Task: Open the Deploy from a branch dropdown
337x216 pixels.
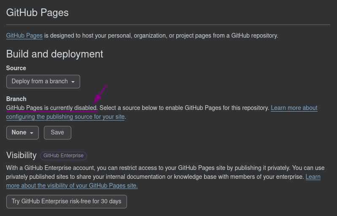Action: click(x=43, y=82)
